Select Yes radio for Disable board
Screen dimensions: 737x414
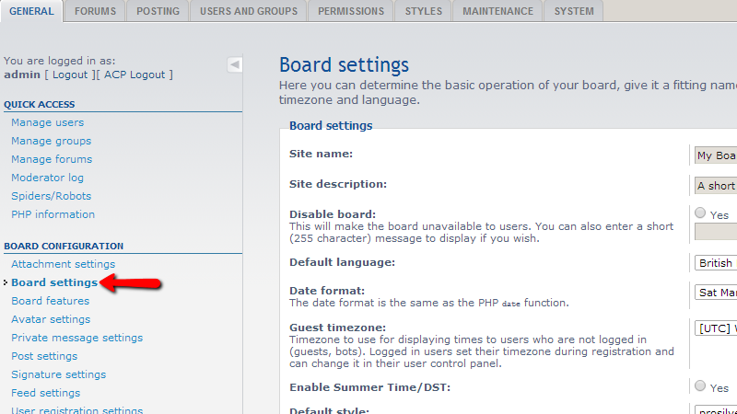pyautogui.click(x=701, y=213)
